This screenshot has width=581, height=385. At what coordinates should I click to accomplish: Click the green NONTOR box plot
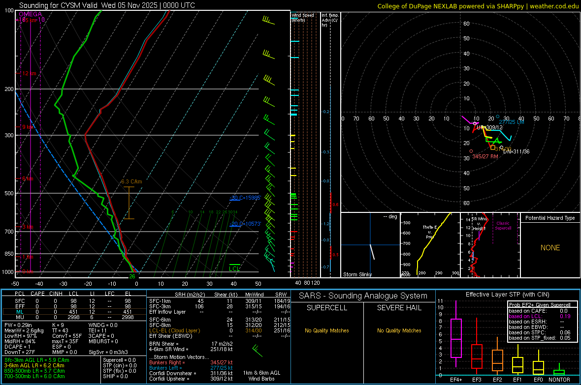559,370
